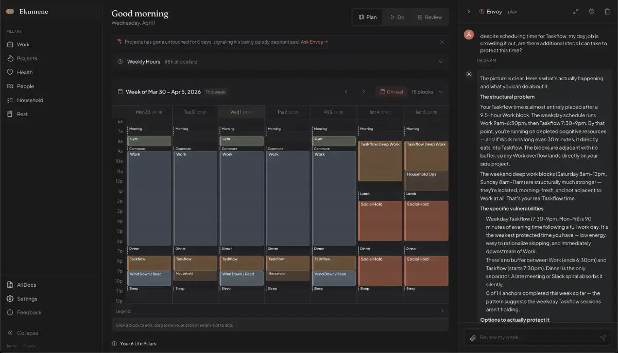Viewport: 618px width, 353px height.
Task: Advance to the next week arrow
Action: (363, 92)
